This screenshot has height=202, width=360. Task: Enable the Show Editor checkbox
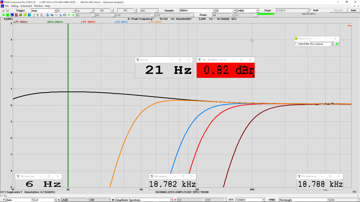click(x=296, y=44)
